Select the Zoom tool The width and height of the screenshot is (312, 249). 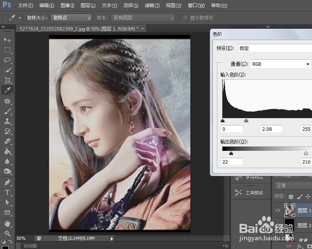tap(7, 233)
